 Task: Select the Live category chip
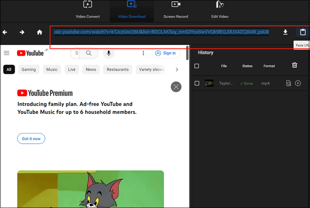[72, 70]
